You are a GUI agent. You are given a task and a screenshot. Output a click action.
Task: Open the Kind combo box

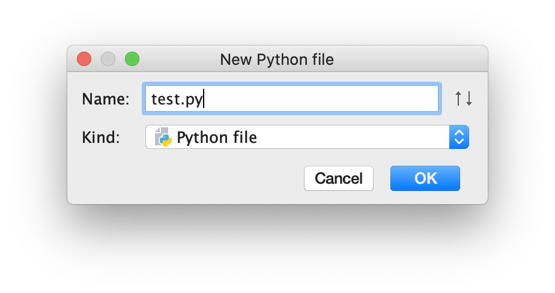(306, 137)
